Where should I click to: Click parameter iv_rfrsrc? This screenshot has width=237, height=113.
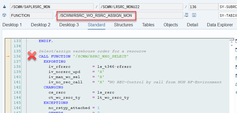[59, 67]
